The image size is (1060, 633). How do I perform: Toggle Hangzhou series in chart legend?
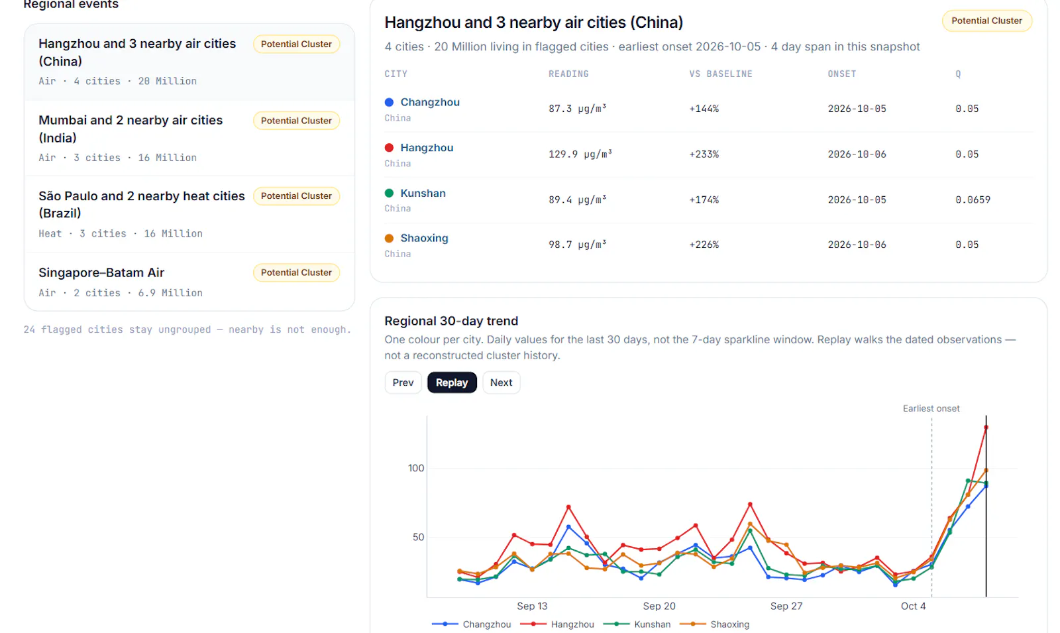coord(556,624)
